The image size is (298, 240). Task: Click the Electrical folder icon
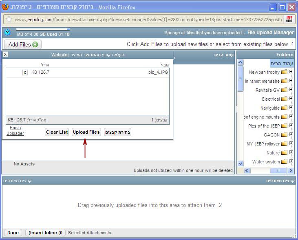[x=284, y=99]
